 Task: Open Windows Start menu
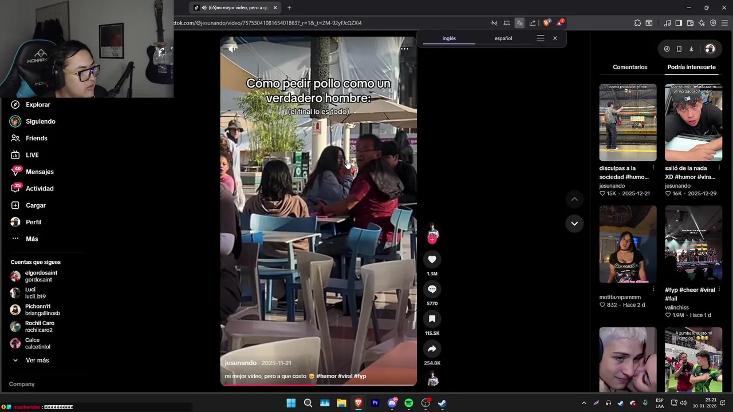[x=291, y=403]
